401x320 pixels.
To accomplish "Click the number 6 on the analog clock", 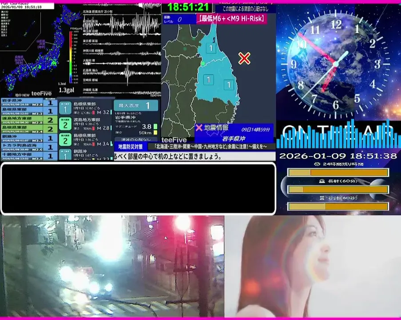I will click(x=336, y=105).
